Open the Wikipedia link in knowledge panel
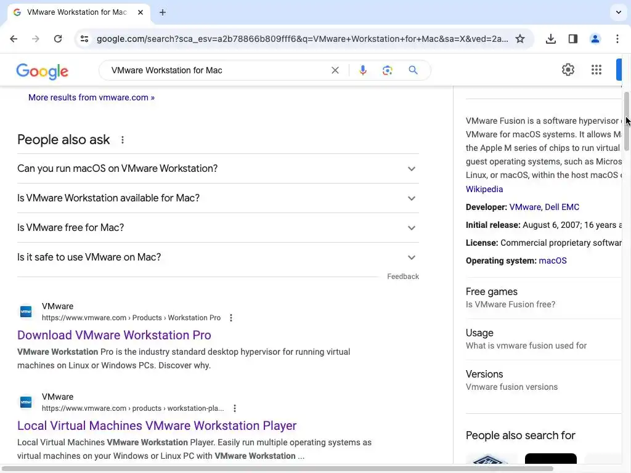Viewport: 631px width, 473px height. pos(484,189)
